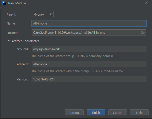Screen dimensions: 152x119
Task: Open Help for this dialog
Action: pyautogui.click(x=139, y=113)
